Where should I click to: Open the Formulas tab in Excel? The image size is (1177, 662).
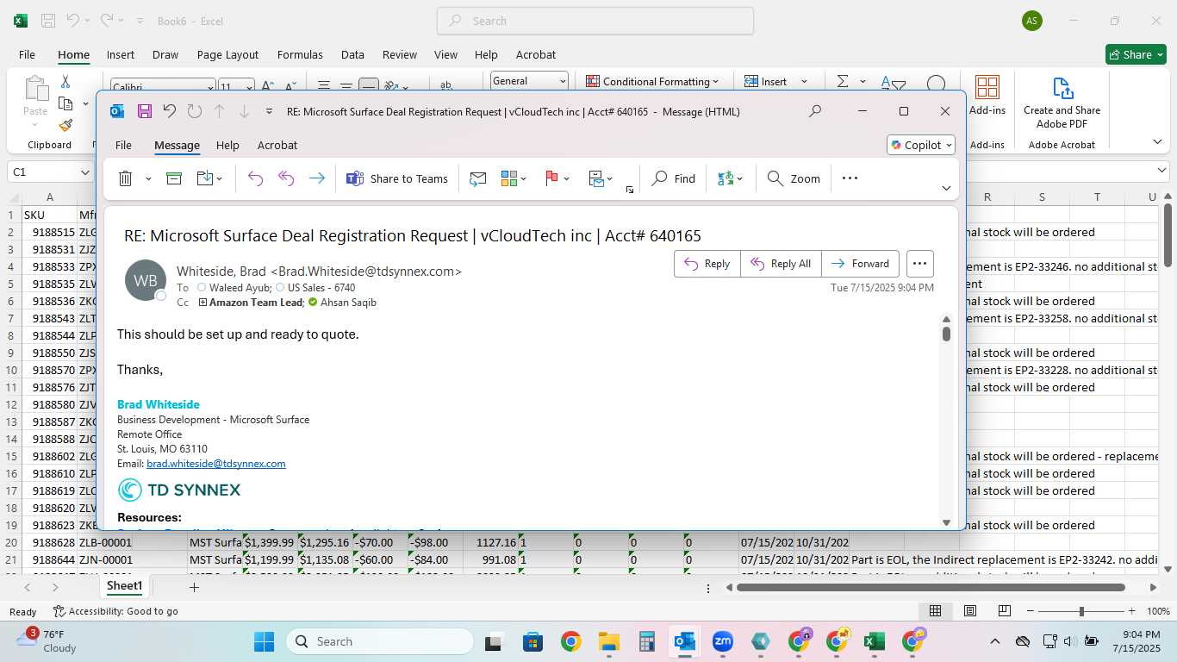(x=300, y=54)
